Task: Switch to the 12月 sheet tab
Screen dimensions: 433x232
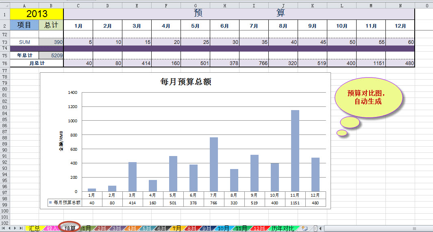Action: (x=259, y=228)
